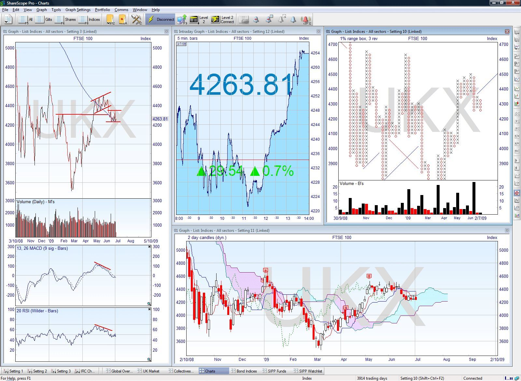Open the Tools menu
Screen dimensions: 521x381
tap(56, 10)
